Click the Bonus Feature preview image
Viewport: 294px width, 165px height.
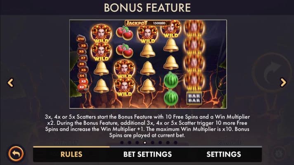point(148,64)
